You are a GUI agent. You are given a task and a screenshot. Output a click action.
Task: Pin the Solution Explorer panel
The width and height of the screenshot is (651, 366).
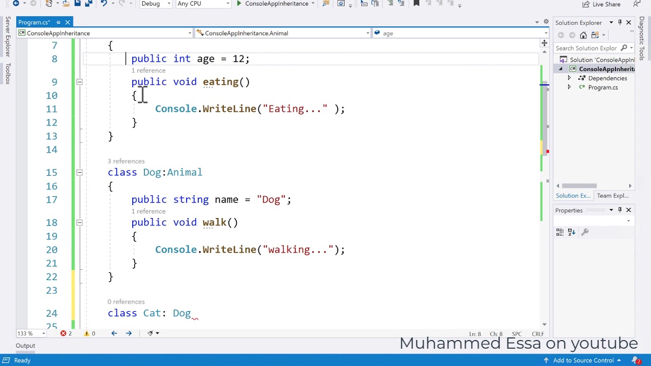(x=619, y=22)
